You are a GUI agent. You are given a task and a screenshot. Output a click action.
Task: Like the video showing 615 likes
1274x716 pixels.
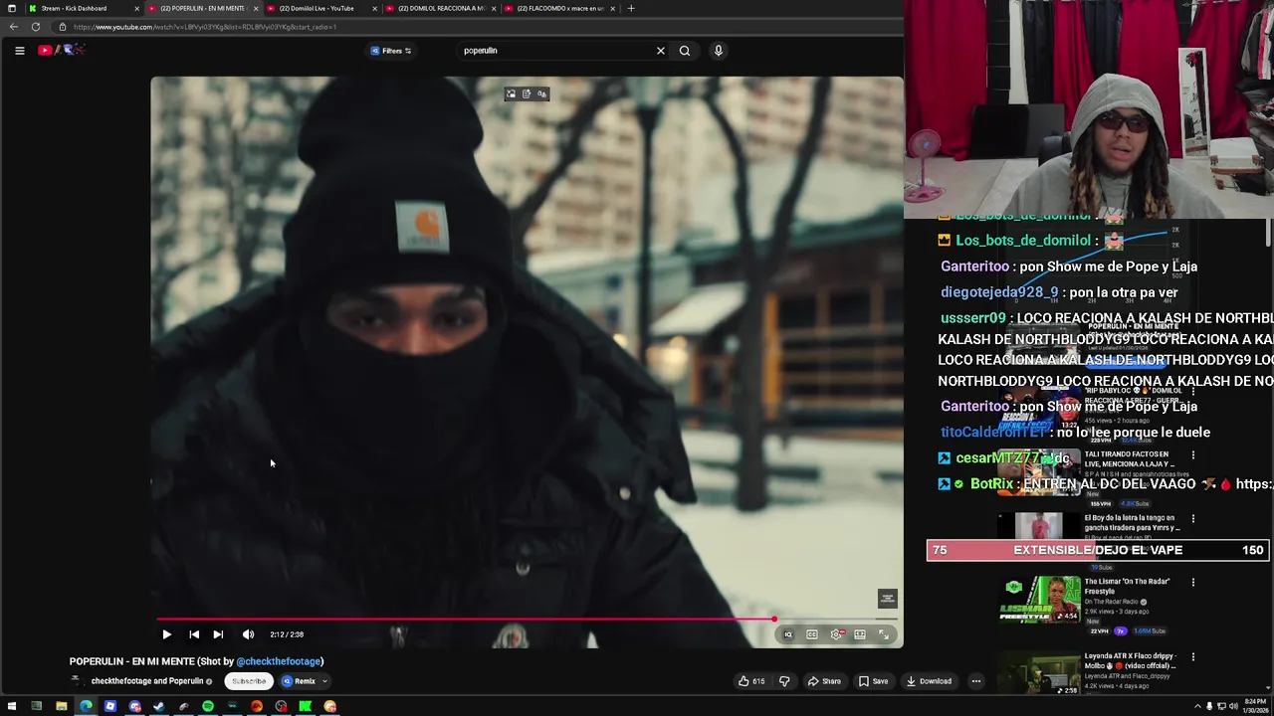751,681
